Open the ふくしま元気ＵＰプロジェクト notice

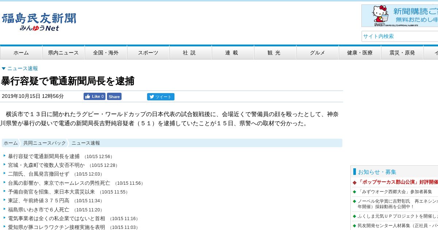coord(397,216)
